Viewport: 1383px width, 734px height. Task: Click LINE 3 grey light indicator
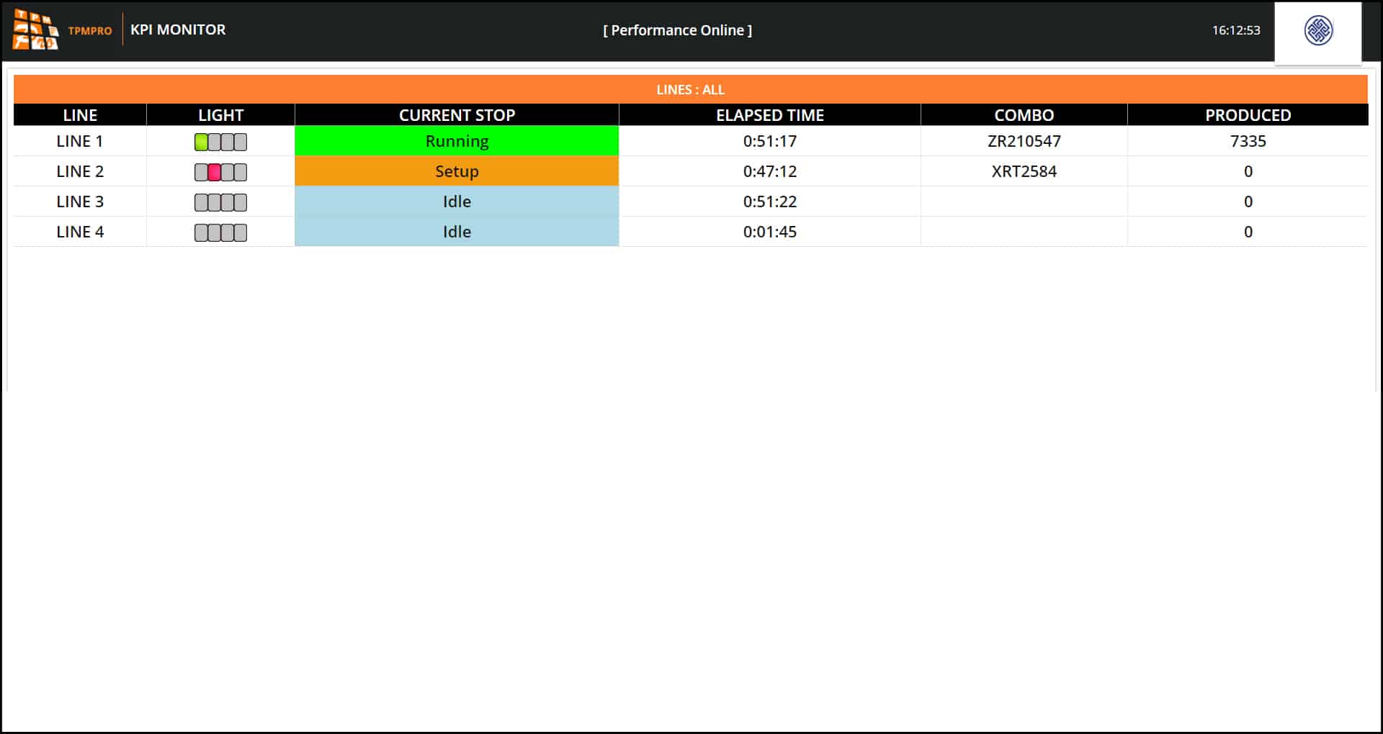(x=220, y=202)
